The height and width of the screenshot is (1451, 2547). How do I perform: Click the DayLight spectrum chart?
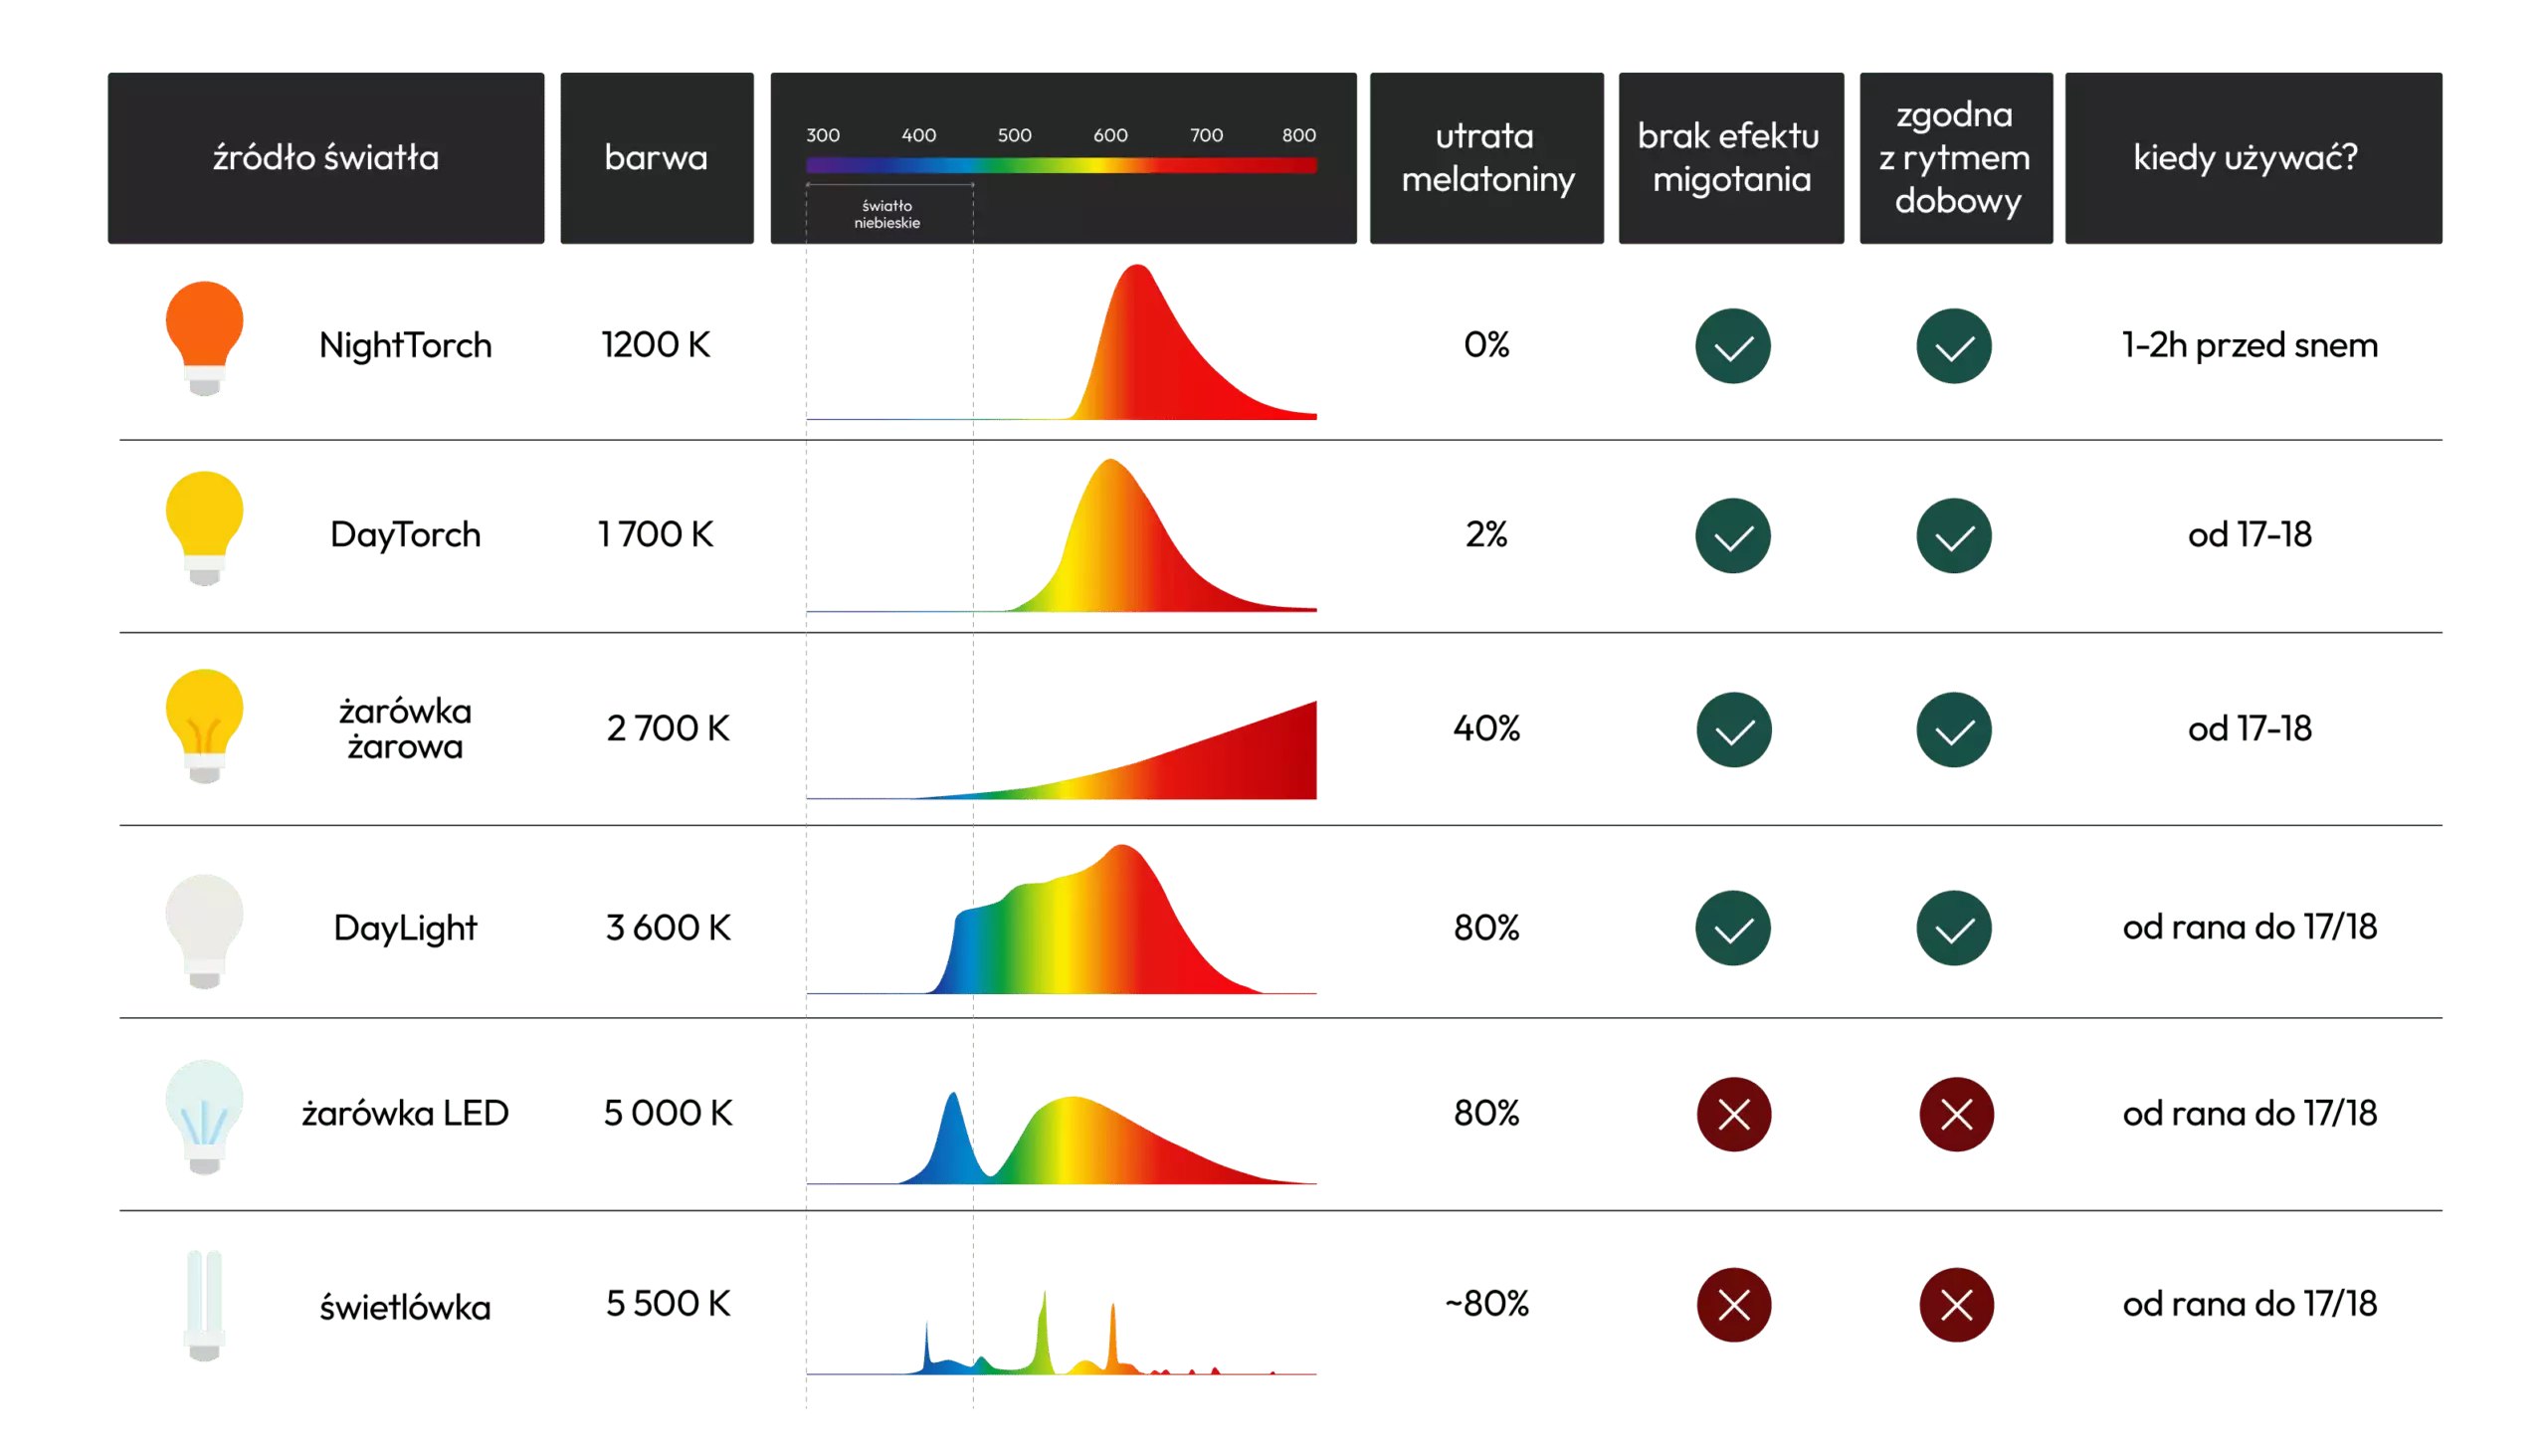[x=1061, y=919]
